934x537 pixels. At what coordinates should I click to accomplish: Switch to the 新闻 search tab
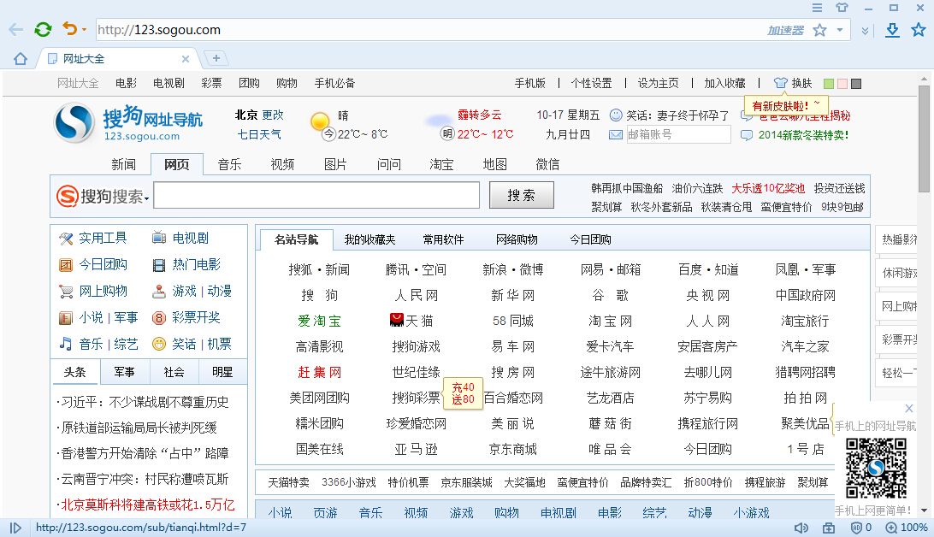click(x=123, y=164)
